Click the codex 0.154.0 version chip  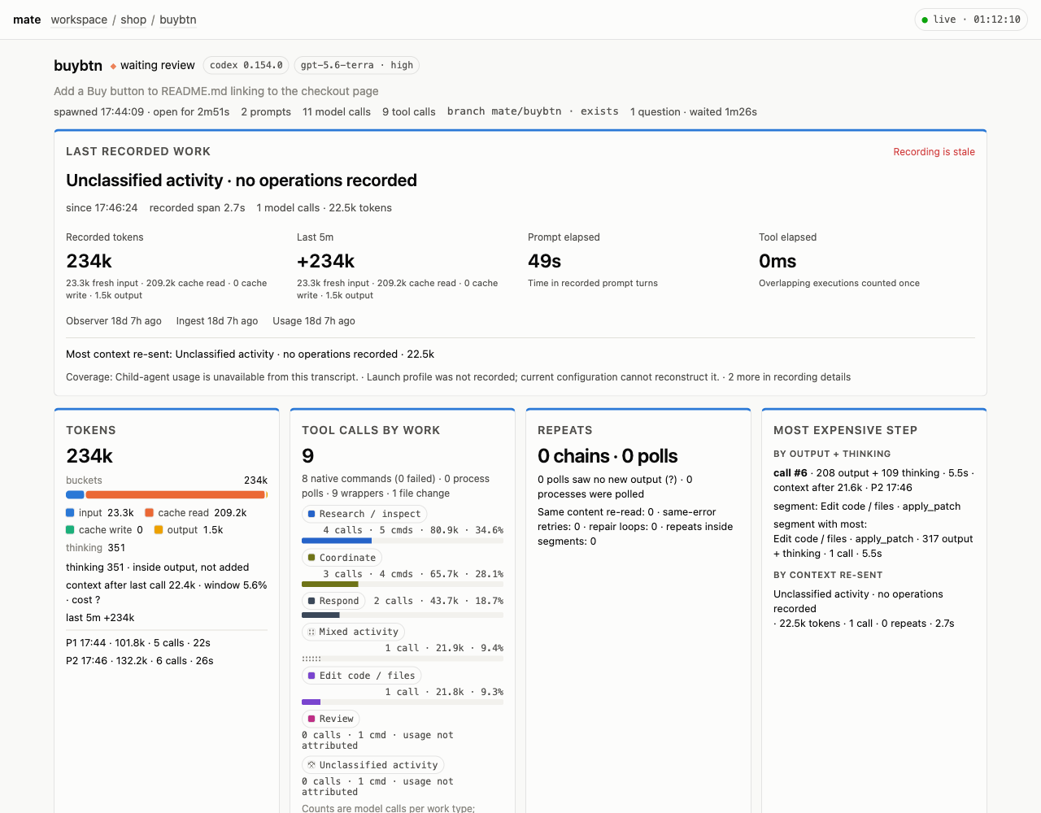[246, 65]
